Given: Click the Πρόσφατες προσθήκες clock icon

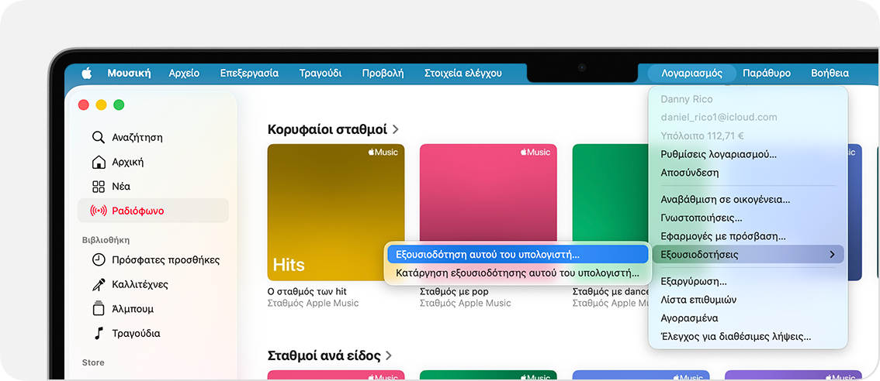Looking at the screenshot, I should click(99, 260).
